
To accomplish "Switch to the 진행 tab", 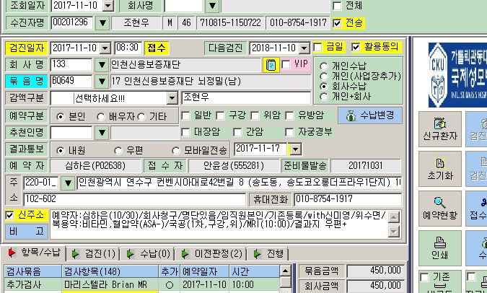I will (x=268, y=253).
